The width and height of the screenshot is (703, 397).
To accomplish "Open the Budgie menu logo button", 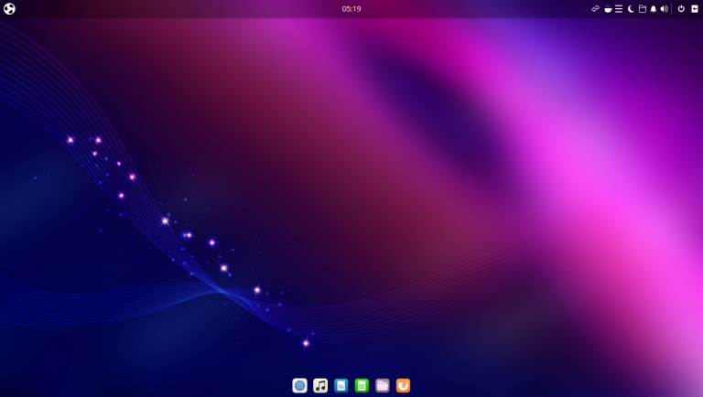I will click(9, 8).
